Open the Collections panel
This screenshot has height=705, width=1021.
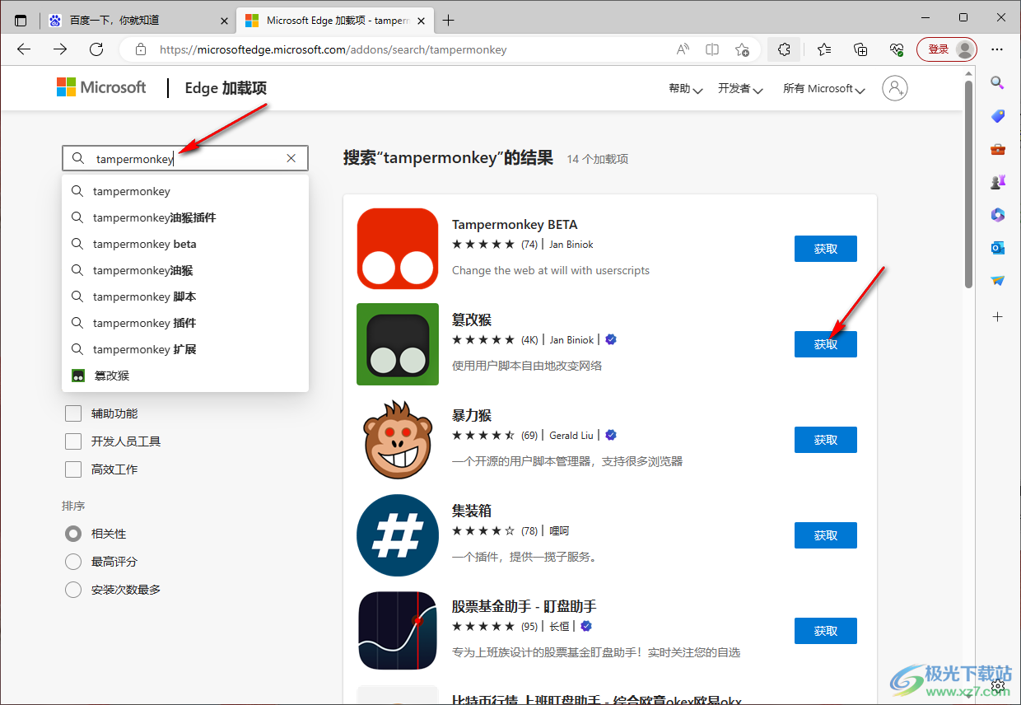click(x=860, y=49)
